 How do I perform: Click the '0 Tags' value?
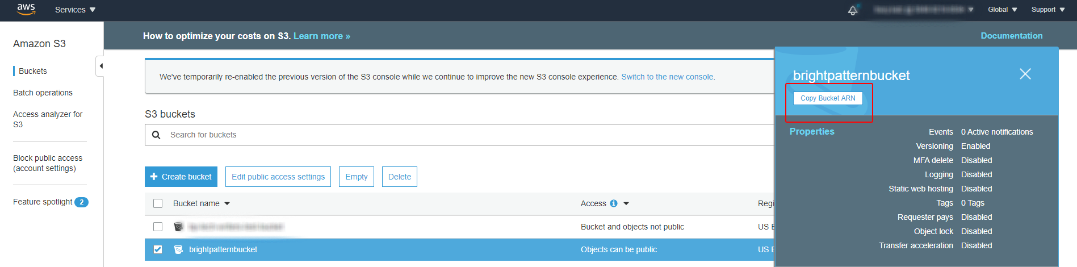click(973, 203)
